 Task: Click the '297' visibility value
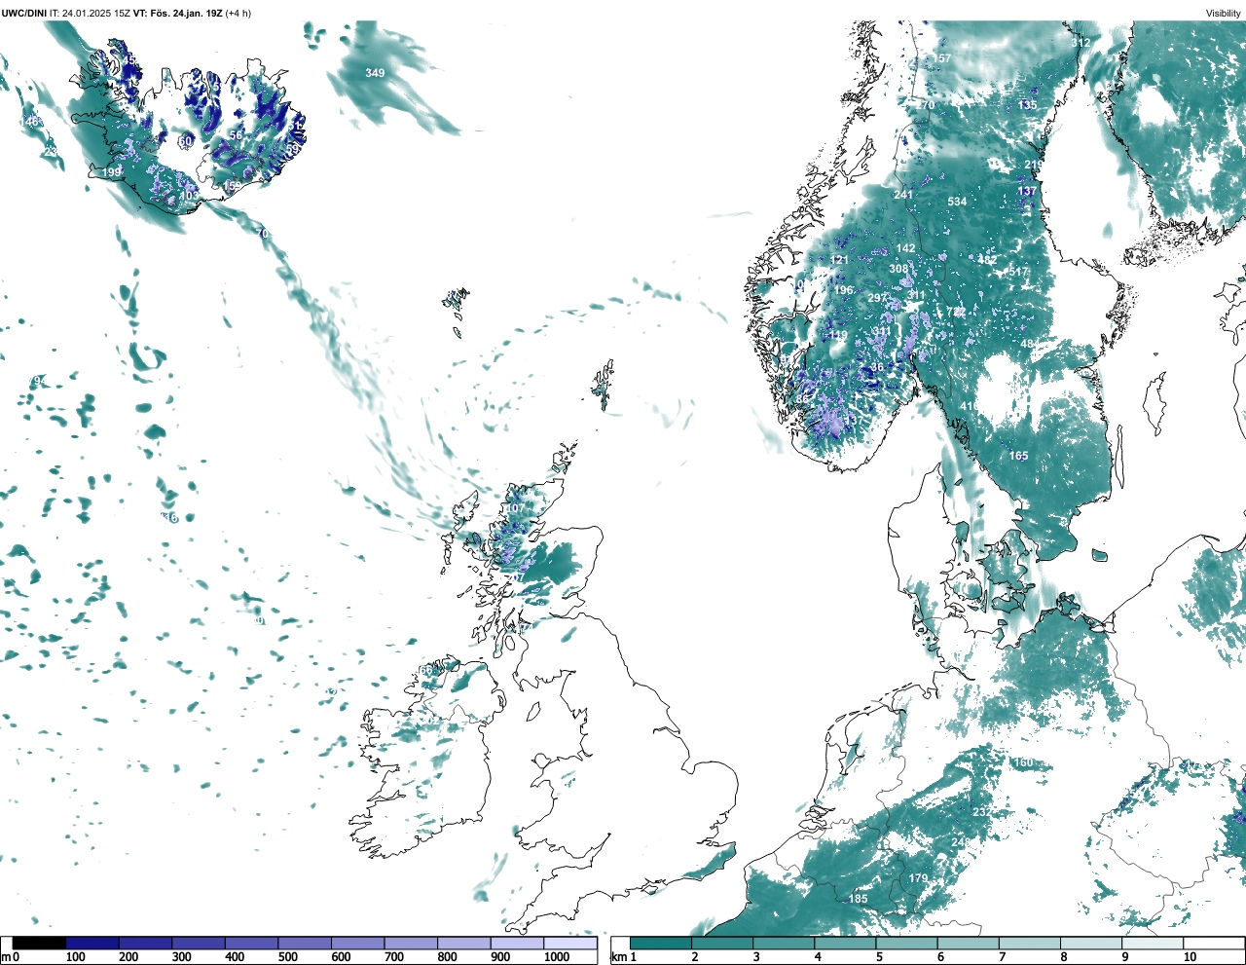(877, 298)
